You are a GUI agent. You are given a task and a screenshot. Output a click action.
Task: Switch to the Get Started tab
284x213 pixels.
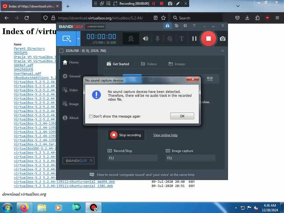[118, 64]
